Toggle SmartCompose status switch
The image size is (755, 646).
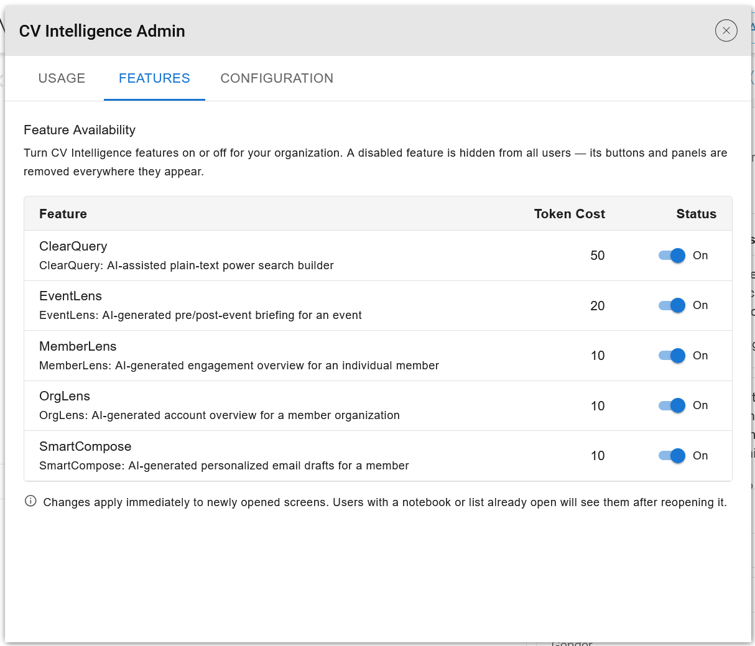[x=672, y=456]
